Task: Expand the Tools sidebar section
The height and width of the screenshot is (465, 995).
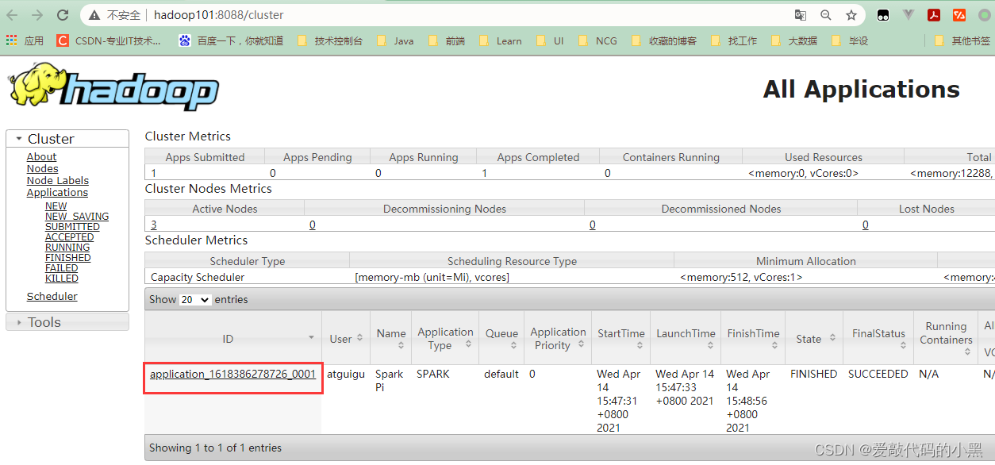Action: [67, 321]
